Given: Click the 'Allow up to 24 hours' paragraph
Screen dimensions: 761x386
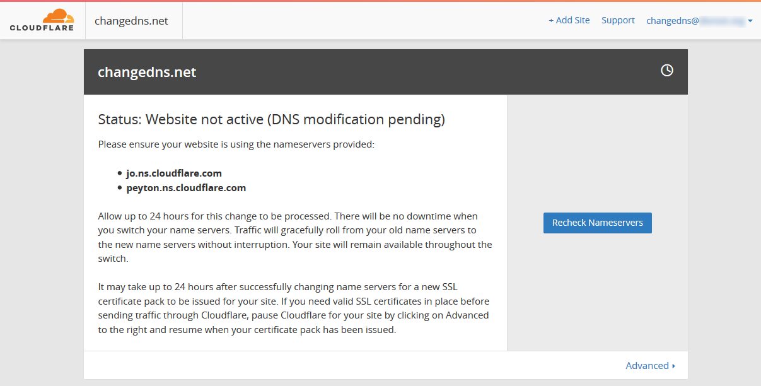Looking at the screenshot, I should click(295, 237).
